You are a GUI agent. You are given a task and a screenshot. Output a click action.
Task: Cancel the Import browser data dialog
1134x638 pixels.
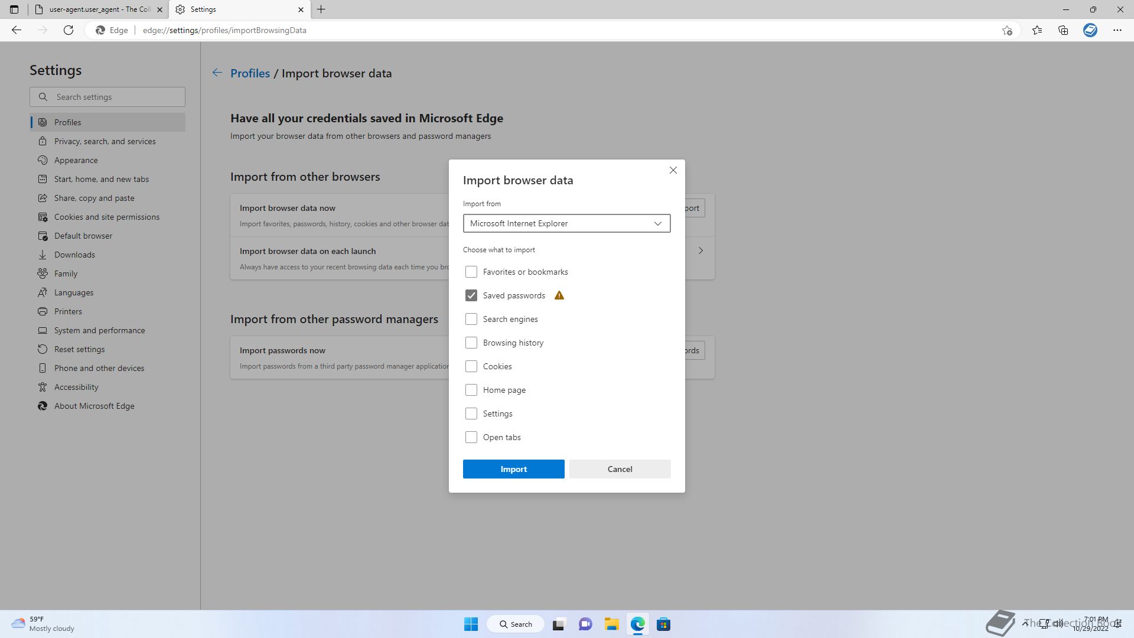[x=620, y=469]
